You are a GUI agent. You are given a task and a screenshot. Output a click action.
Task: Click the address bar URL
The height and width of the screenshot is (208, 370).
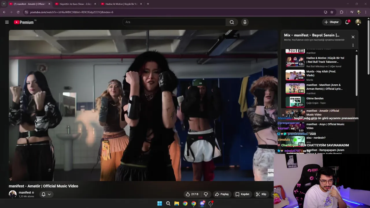[72, 12]
